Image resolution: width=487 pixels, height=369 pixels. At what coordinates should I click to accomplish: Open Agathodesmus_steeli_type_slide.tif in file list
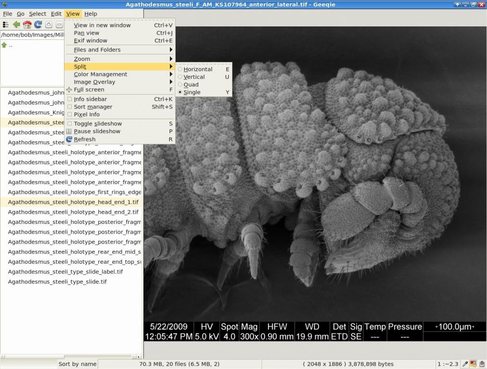pyautogui.click(x=57, y=282)
